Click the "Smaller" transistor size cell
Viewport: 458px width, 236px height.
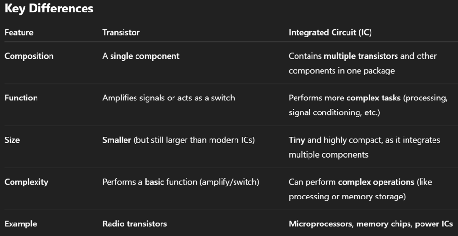178,140
